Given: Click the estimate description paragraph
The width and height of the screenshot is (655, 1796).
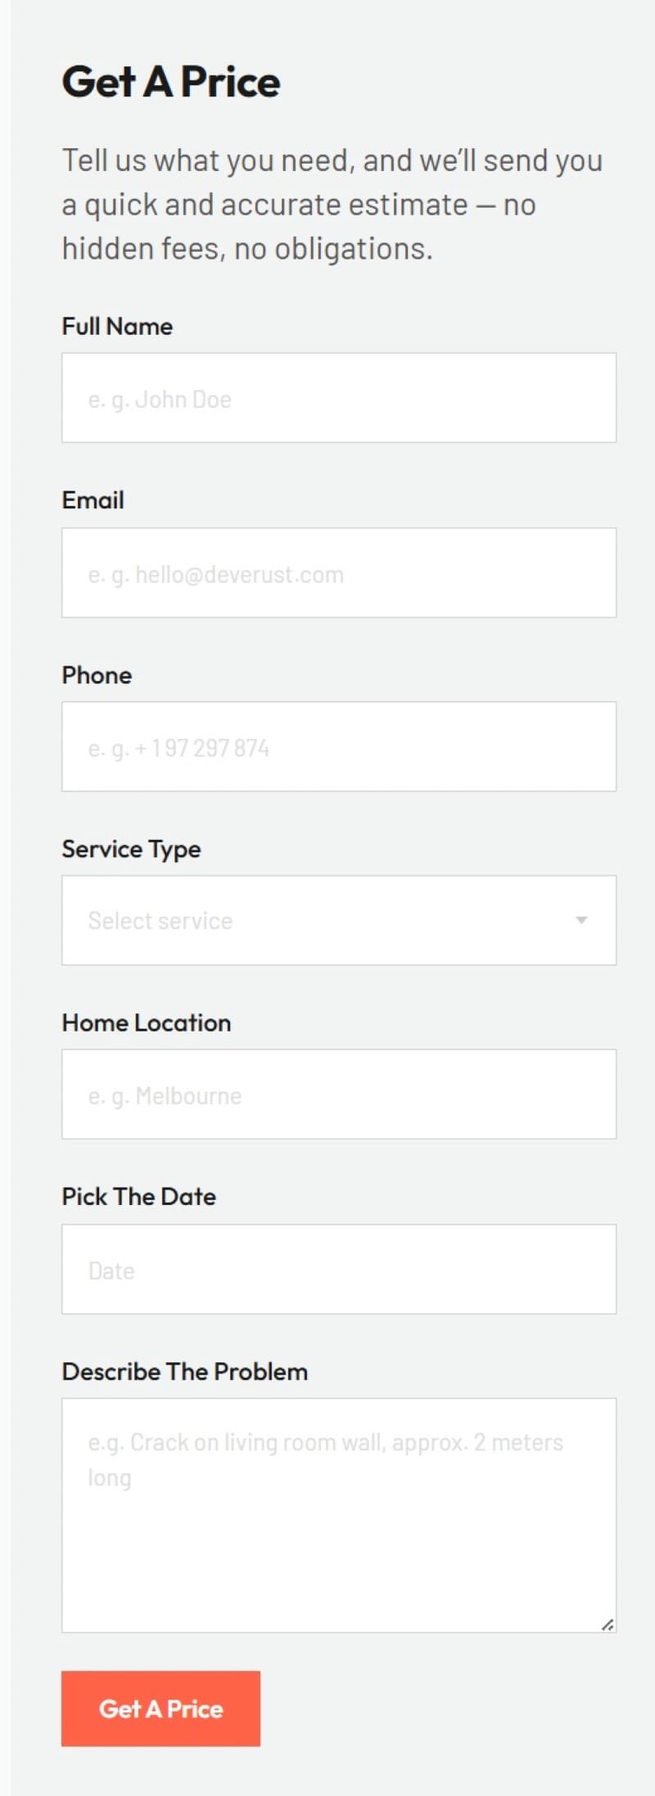Looking at the screenshot, I should click(332, 205).
